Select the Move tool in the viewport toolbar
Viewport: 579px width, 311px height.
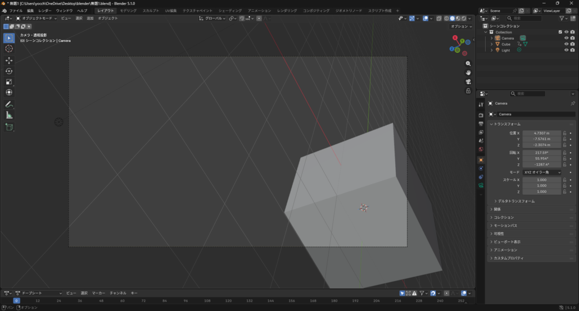tap(9, 60)
